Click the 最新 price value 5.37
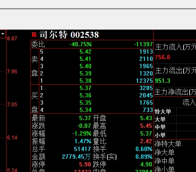Image resolution: width=196 pixels, height=172 pixels. [85, 118]
